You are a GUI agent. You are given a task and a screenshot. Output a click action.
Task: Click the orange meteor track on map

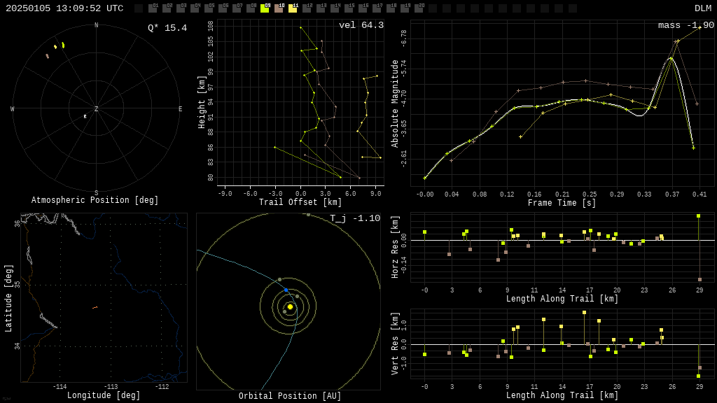point(95,308)
